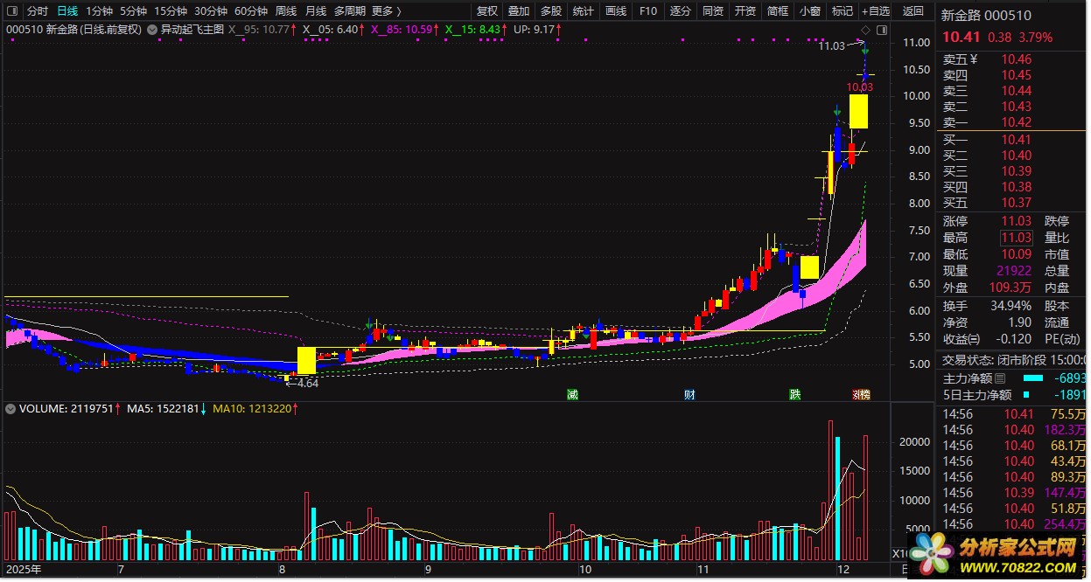Add stock with +自选 button
1091x582 pixels.
[875, 11]
